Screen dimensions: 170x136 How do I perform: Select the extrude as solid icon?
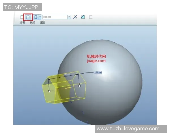click(x=22, y=17)
